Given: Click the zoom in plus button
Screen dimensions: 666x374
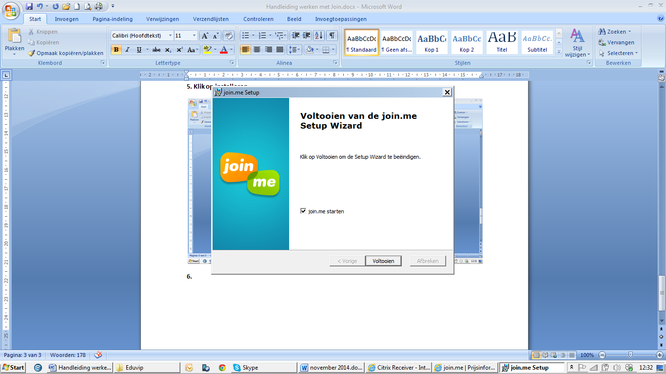Looking at the screenshot, I should tap(659, 355).
